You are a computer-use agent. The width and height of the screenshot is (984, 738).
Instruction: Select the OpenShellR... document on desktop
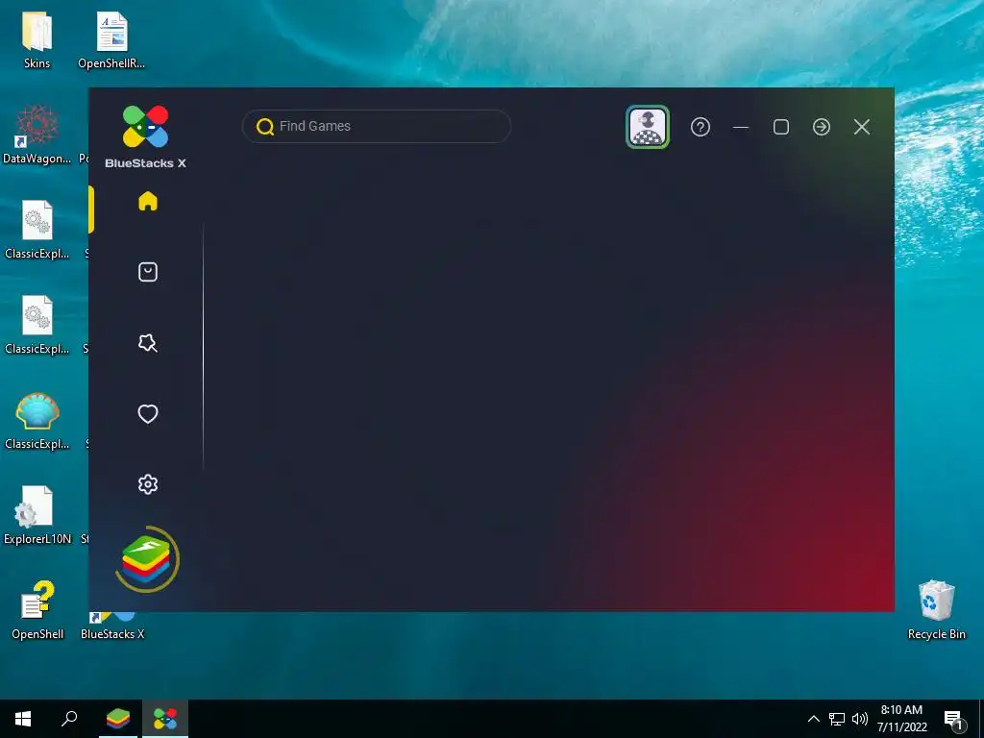(111, 39)
